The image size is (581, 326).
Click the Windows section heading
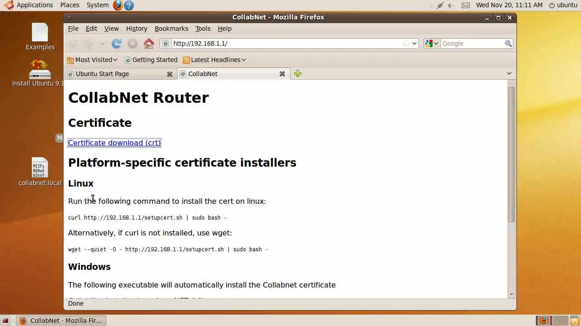click(x=89, y=267)
